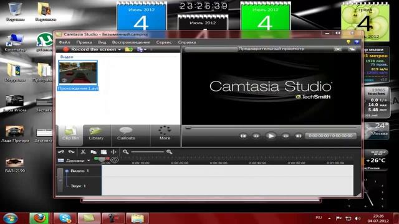Click the timeline Paste icon
399x224 pixels.
click(103, 152)
